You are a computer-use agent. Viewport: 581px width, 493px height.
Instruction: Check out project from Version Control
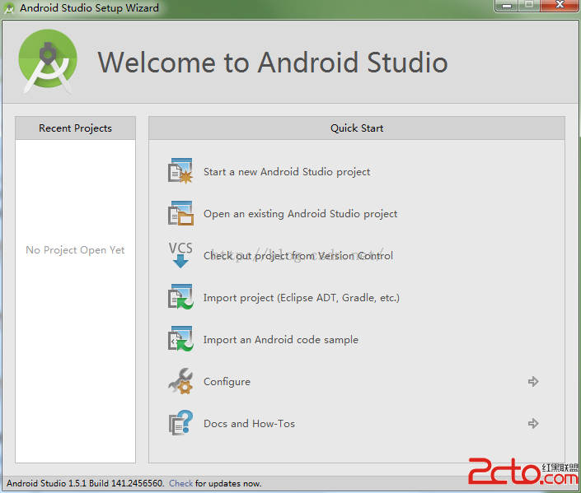298,256
